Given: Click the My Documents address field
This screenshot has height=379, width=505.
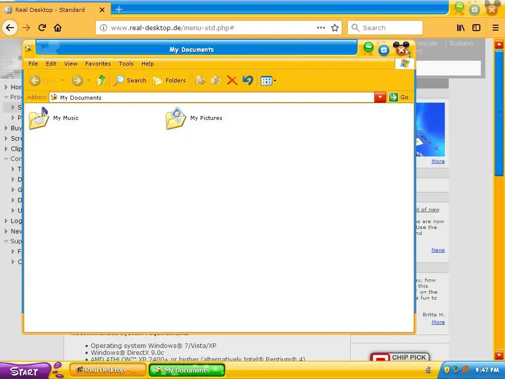Looking at the screenshot, I should pos(212,97).
